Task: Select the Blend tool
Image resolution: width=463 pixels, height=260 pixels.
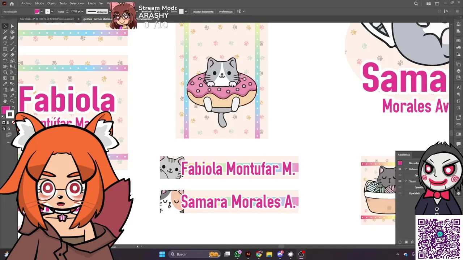Action: (12, 84)
